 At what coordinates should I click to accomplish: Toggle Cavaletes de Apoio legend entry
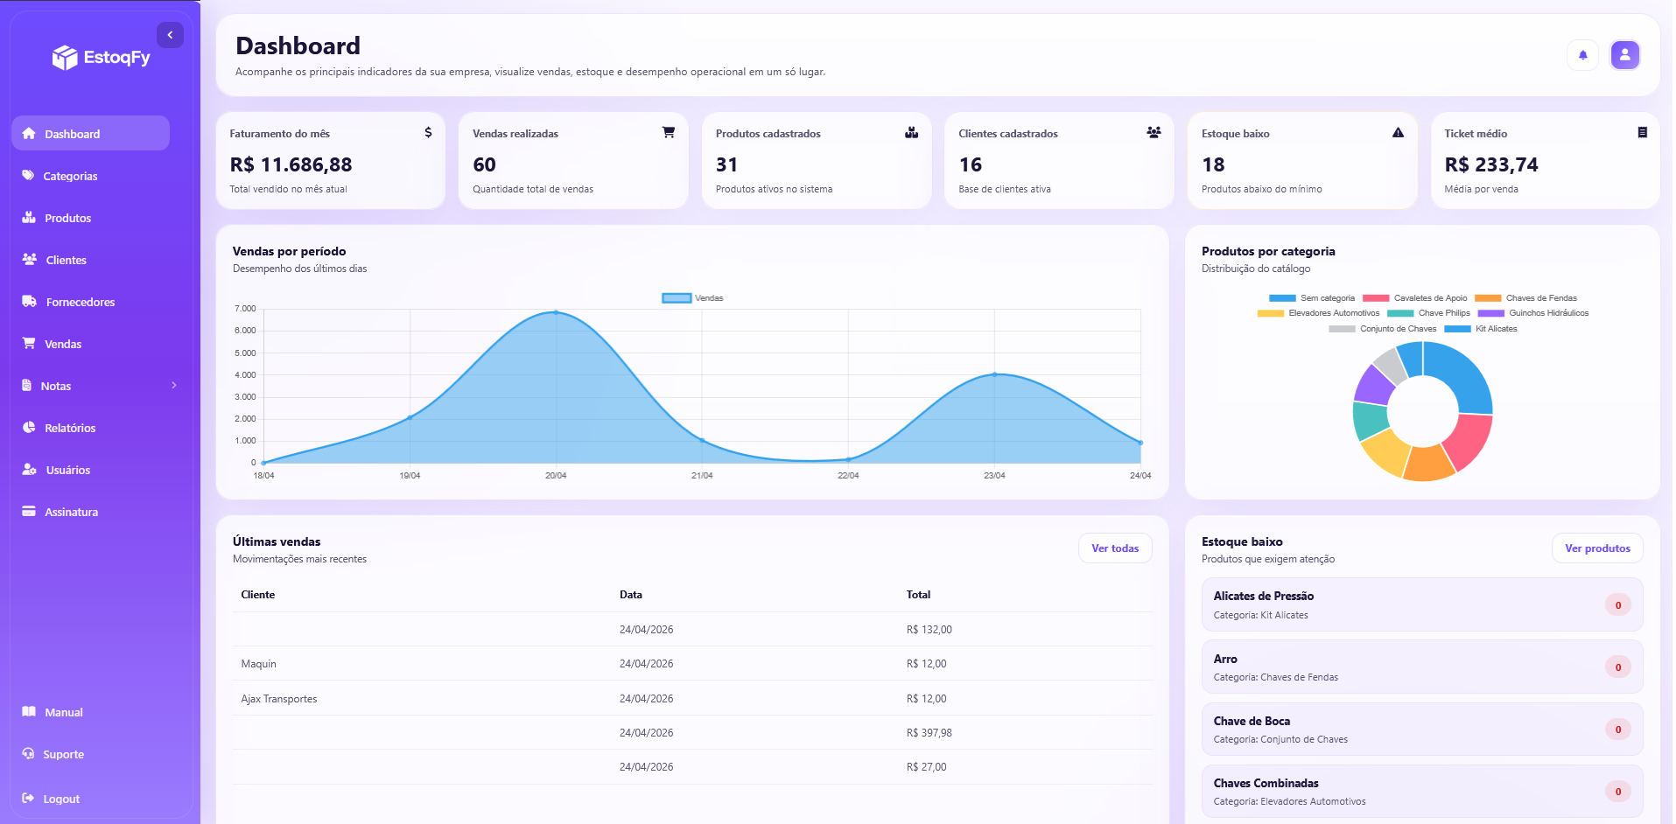pyautogui.click(x=1414, y=298)
